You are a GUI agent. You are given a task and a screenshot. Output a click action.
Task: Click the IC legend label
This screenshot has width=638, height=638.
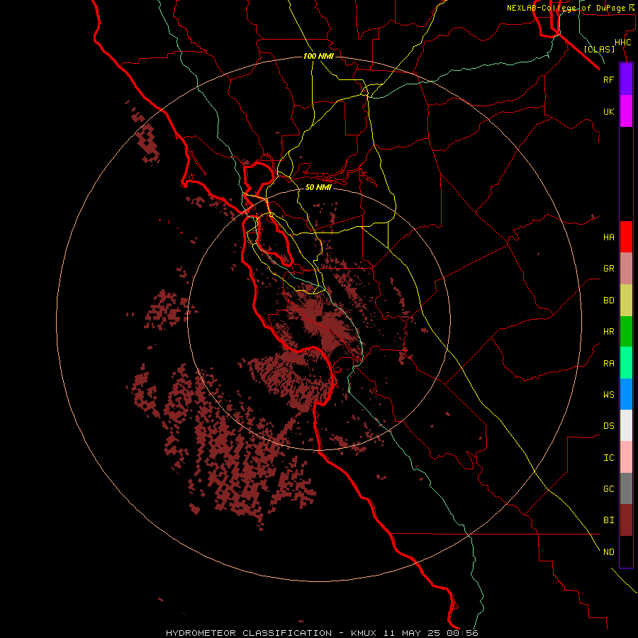point(608,458)
